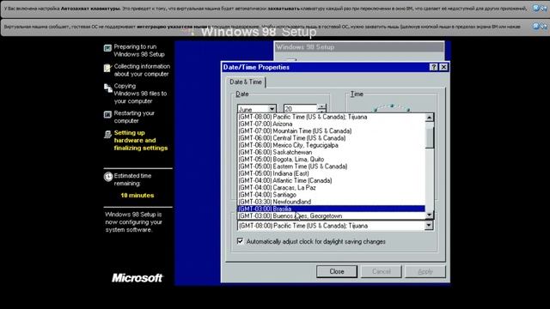Click Restarting your computer step icon
The height and width of the screenshot is (309, 550).
pyautogui.click(x=107, y=114)
